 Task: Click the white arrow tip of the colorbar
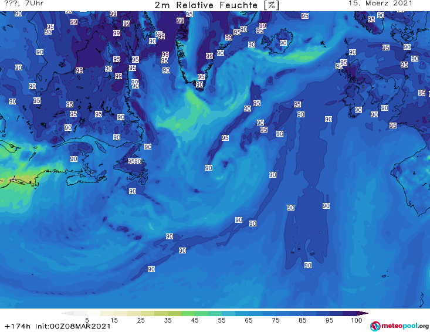68,313
